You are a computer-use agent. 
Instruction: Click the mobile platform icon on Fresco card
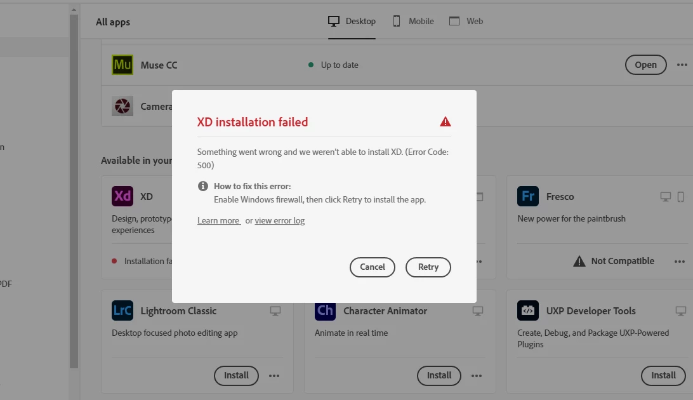[x=680, y=197]
